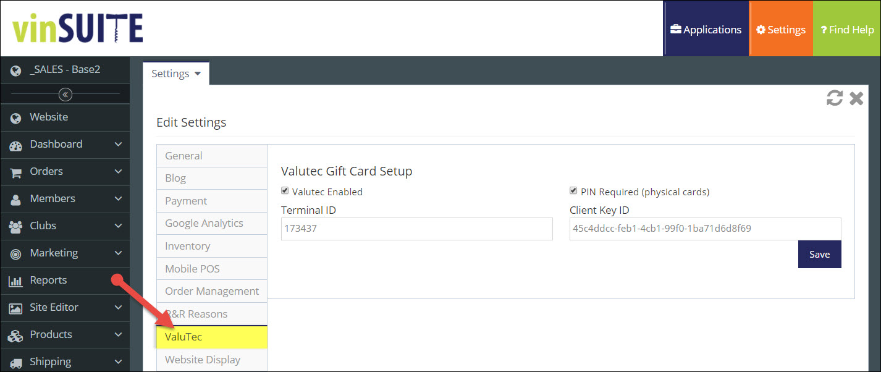Toggle the Valutec Enabled checkbox
Viewport: 881px width, 372px height.
click(285, 192)
